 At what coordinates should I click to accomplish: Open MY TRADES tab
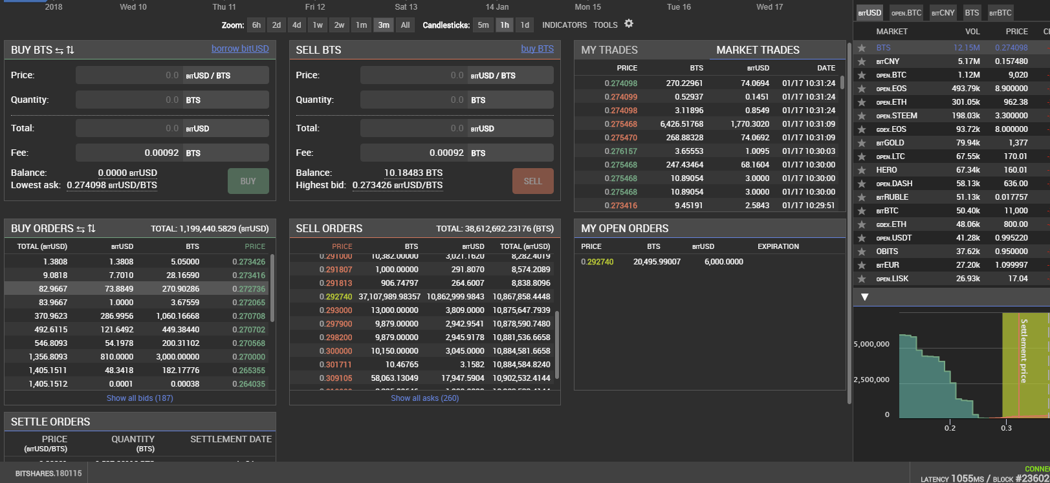pos(609,50)
